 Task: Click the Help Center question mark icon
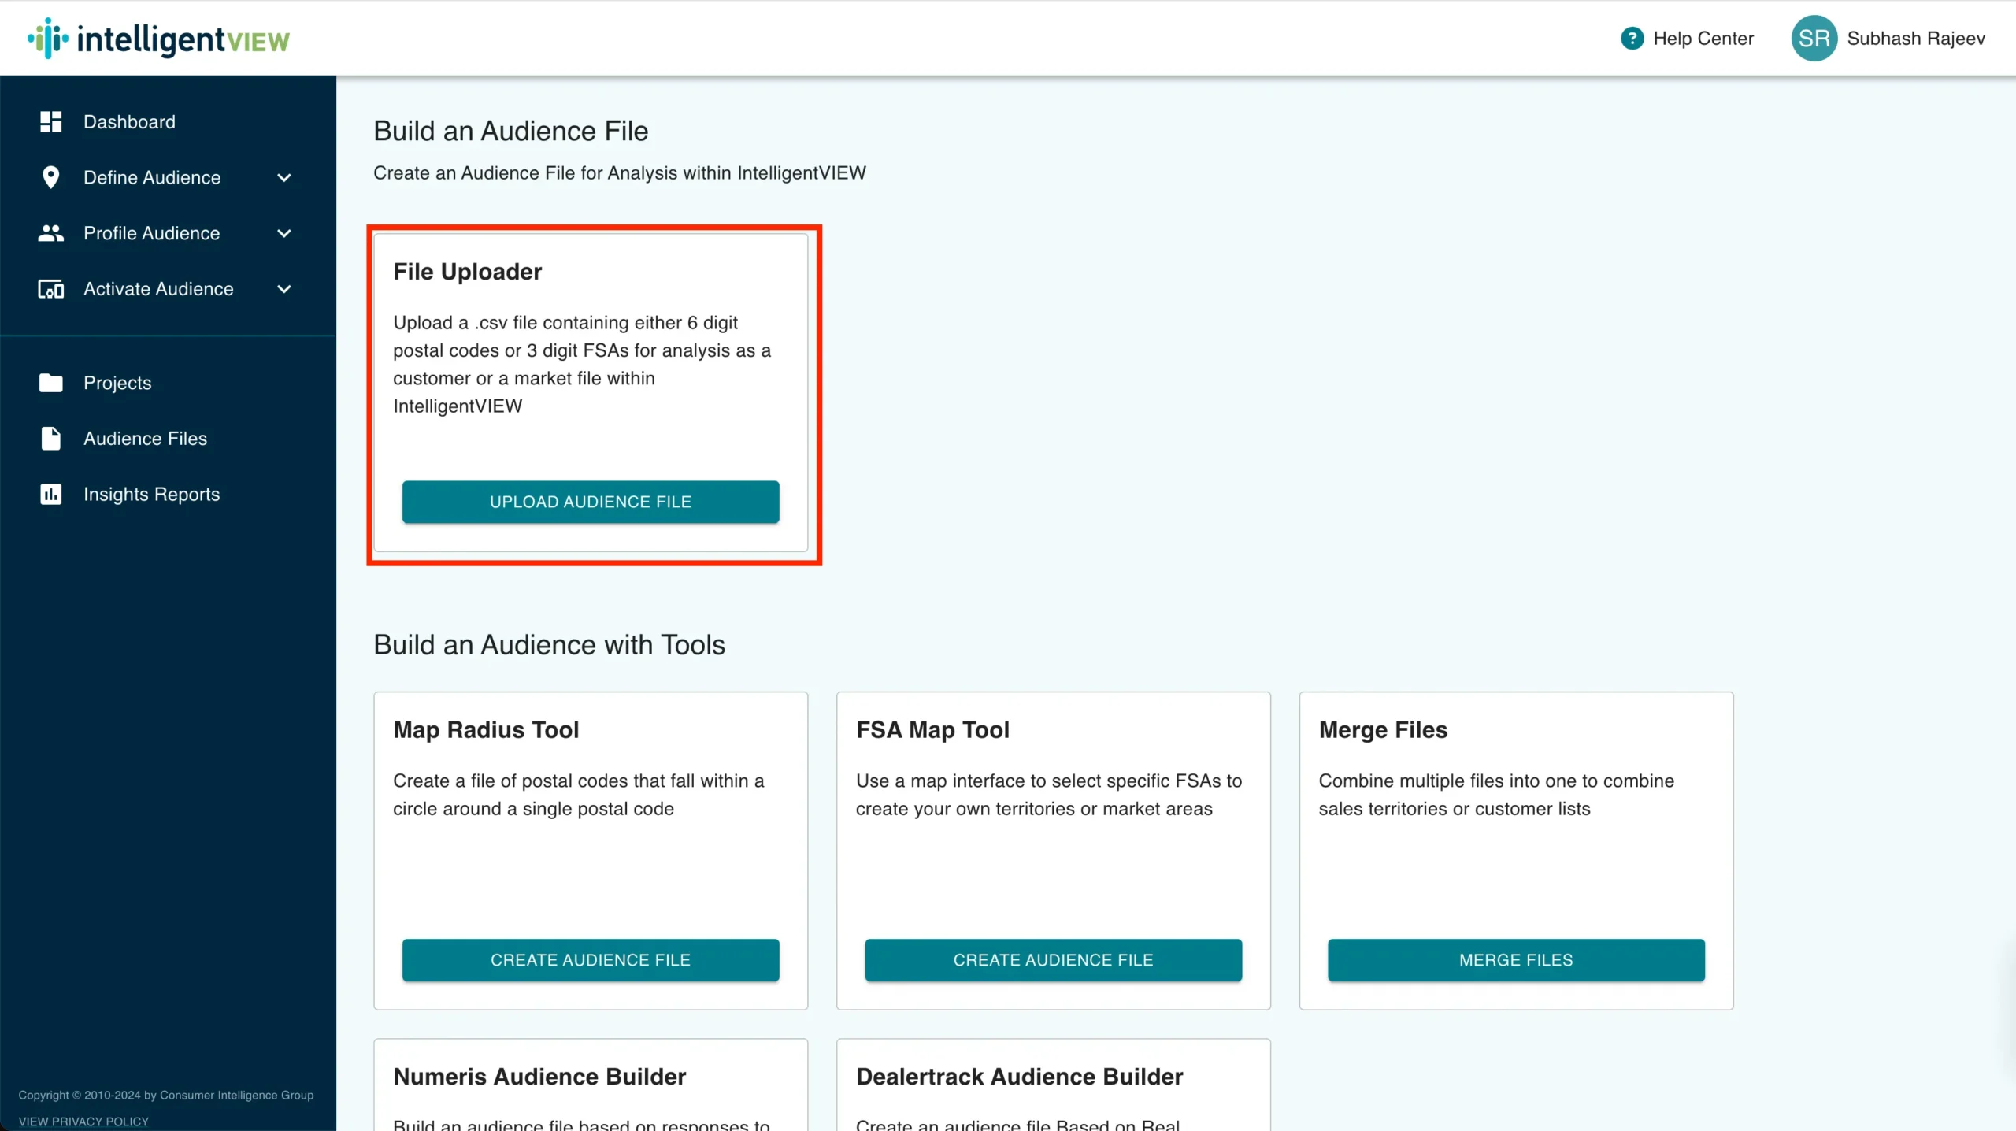(x=1632, y=39)
